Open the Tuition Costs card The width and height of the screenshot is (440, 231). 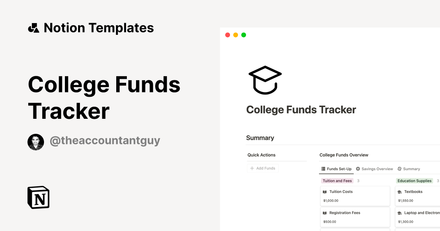[354, 196]
